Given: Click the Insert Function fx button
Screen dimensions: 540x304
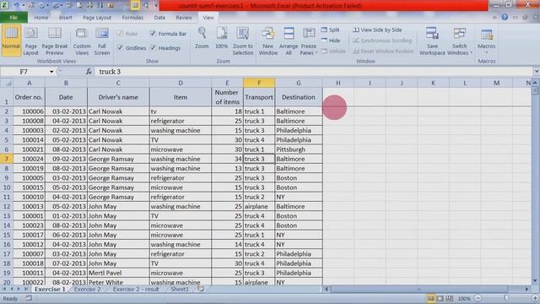Looking at the screenshot, I should click(x=89, y=72).
